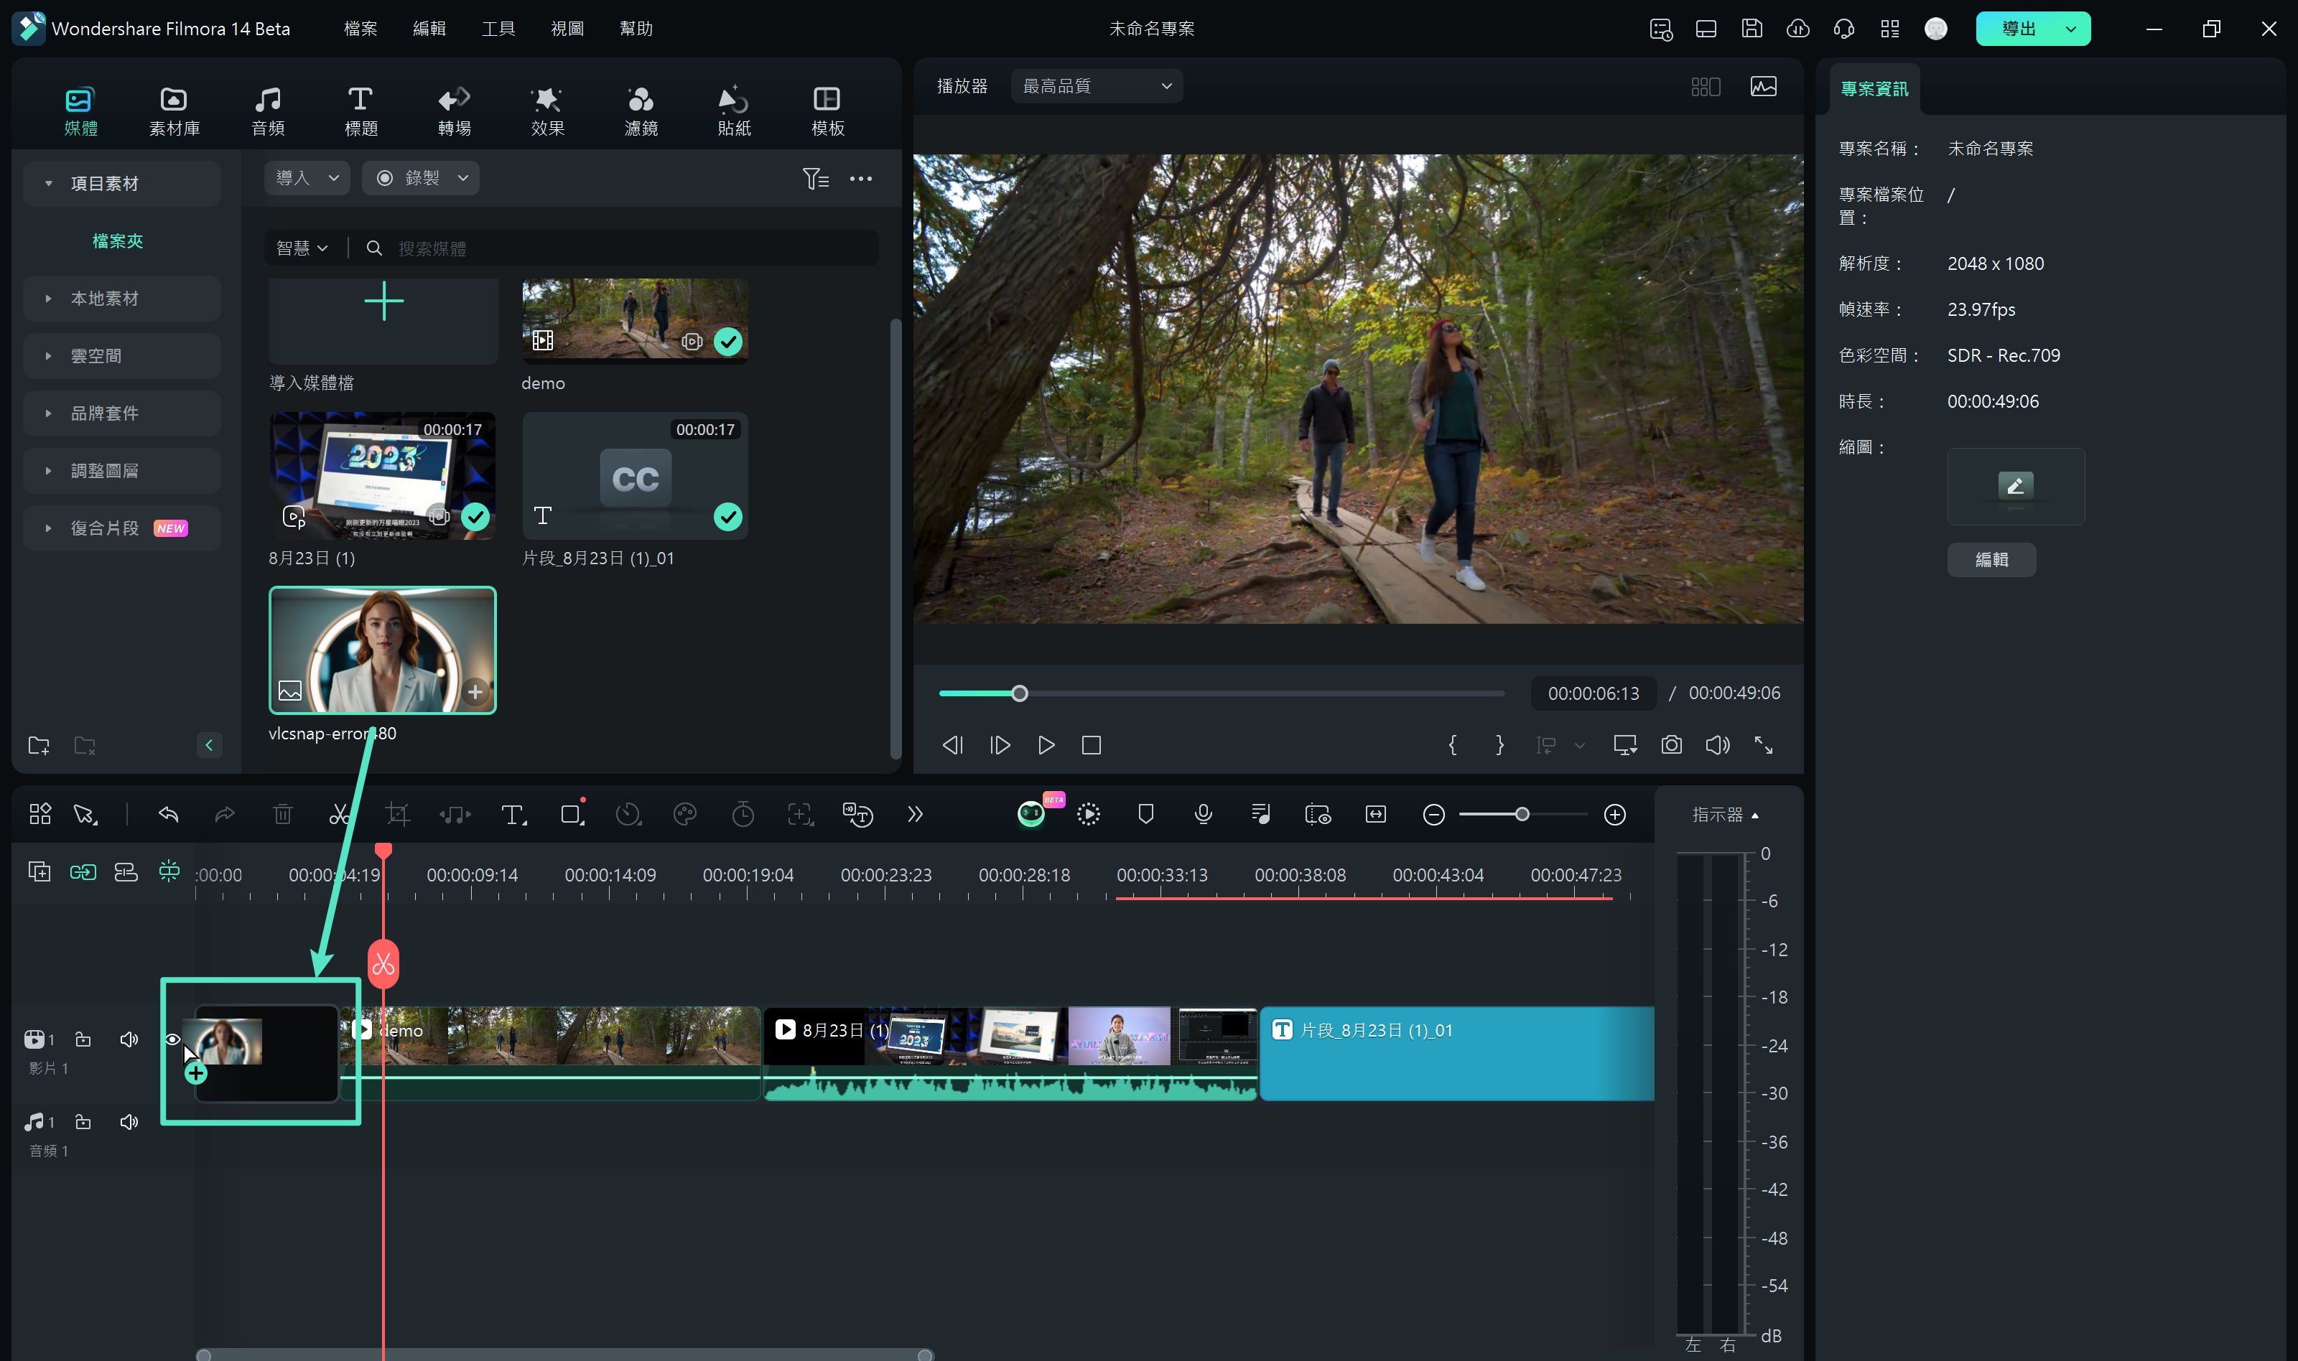The width and height of the screenshot is (2298, 1361).
Task: Open the 最高品質 playback quality dropdown
Action: coord(1097,86)
